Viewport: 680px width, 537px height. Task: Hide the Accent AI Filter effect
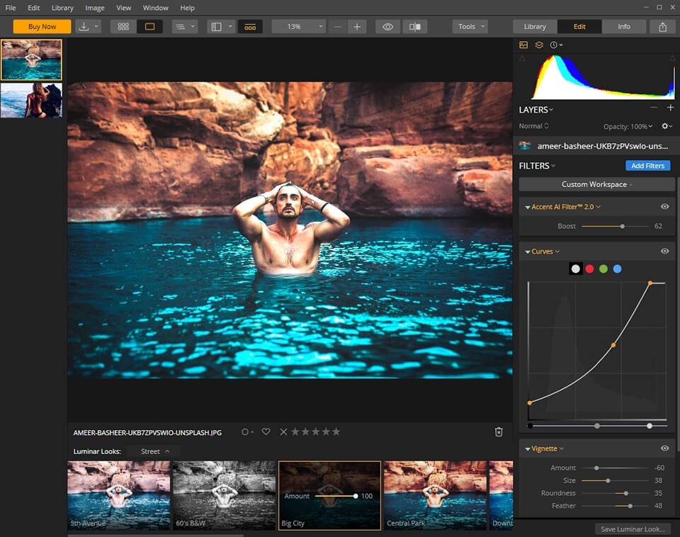coord(664,206)
